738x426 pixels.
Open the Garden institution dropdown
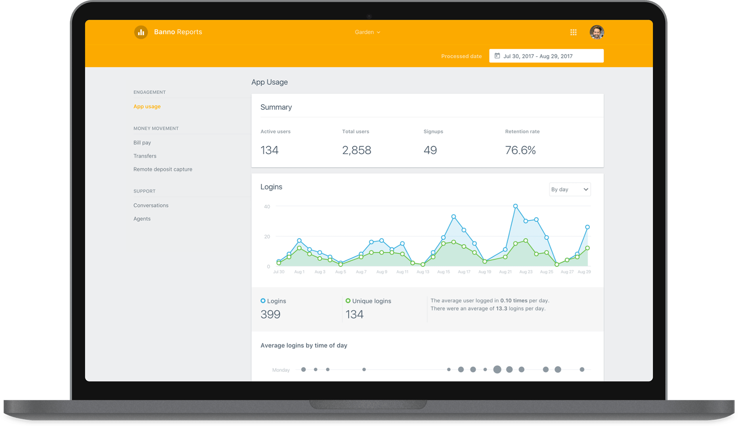(x=367, y=32)
